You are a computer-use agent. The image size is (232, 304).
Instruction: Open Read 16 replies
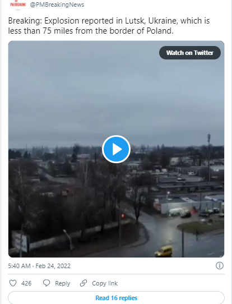tap(116, 298)
